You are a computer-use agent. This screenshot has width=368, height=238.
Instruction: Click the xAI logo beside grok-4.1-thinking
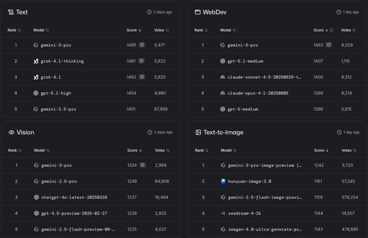[x=36, y=61]
